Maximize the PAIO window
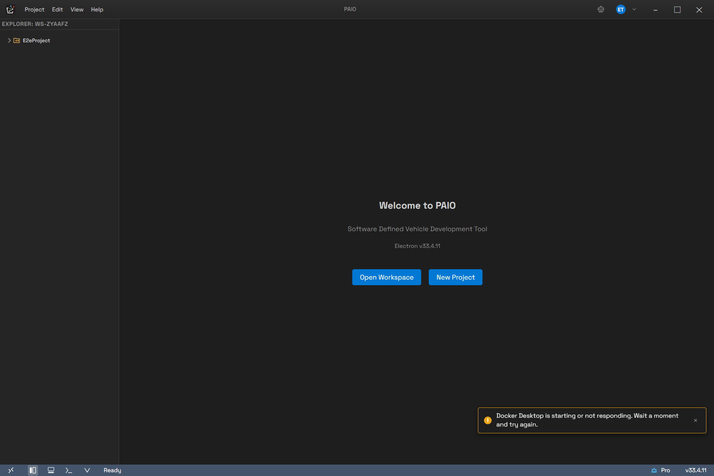Viewport: 714px width, 476px height. click(x=677, y=10)
